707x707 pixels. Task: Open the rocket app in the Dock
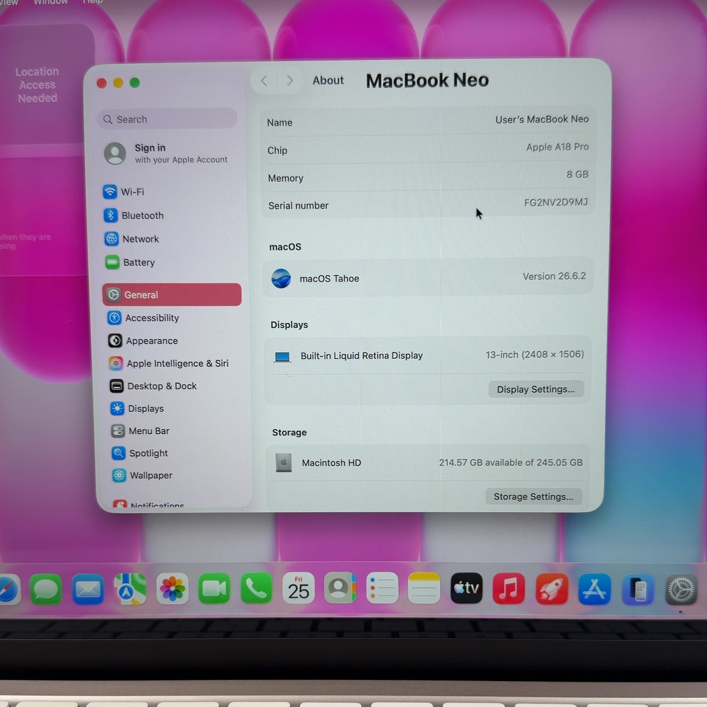point(552,589)
